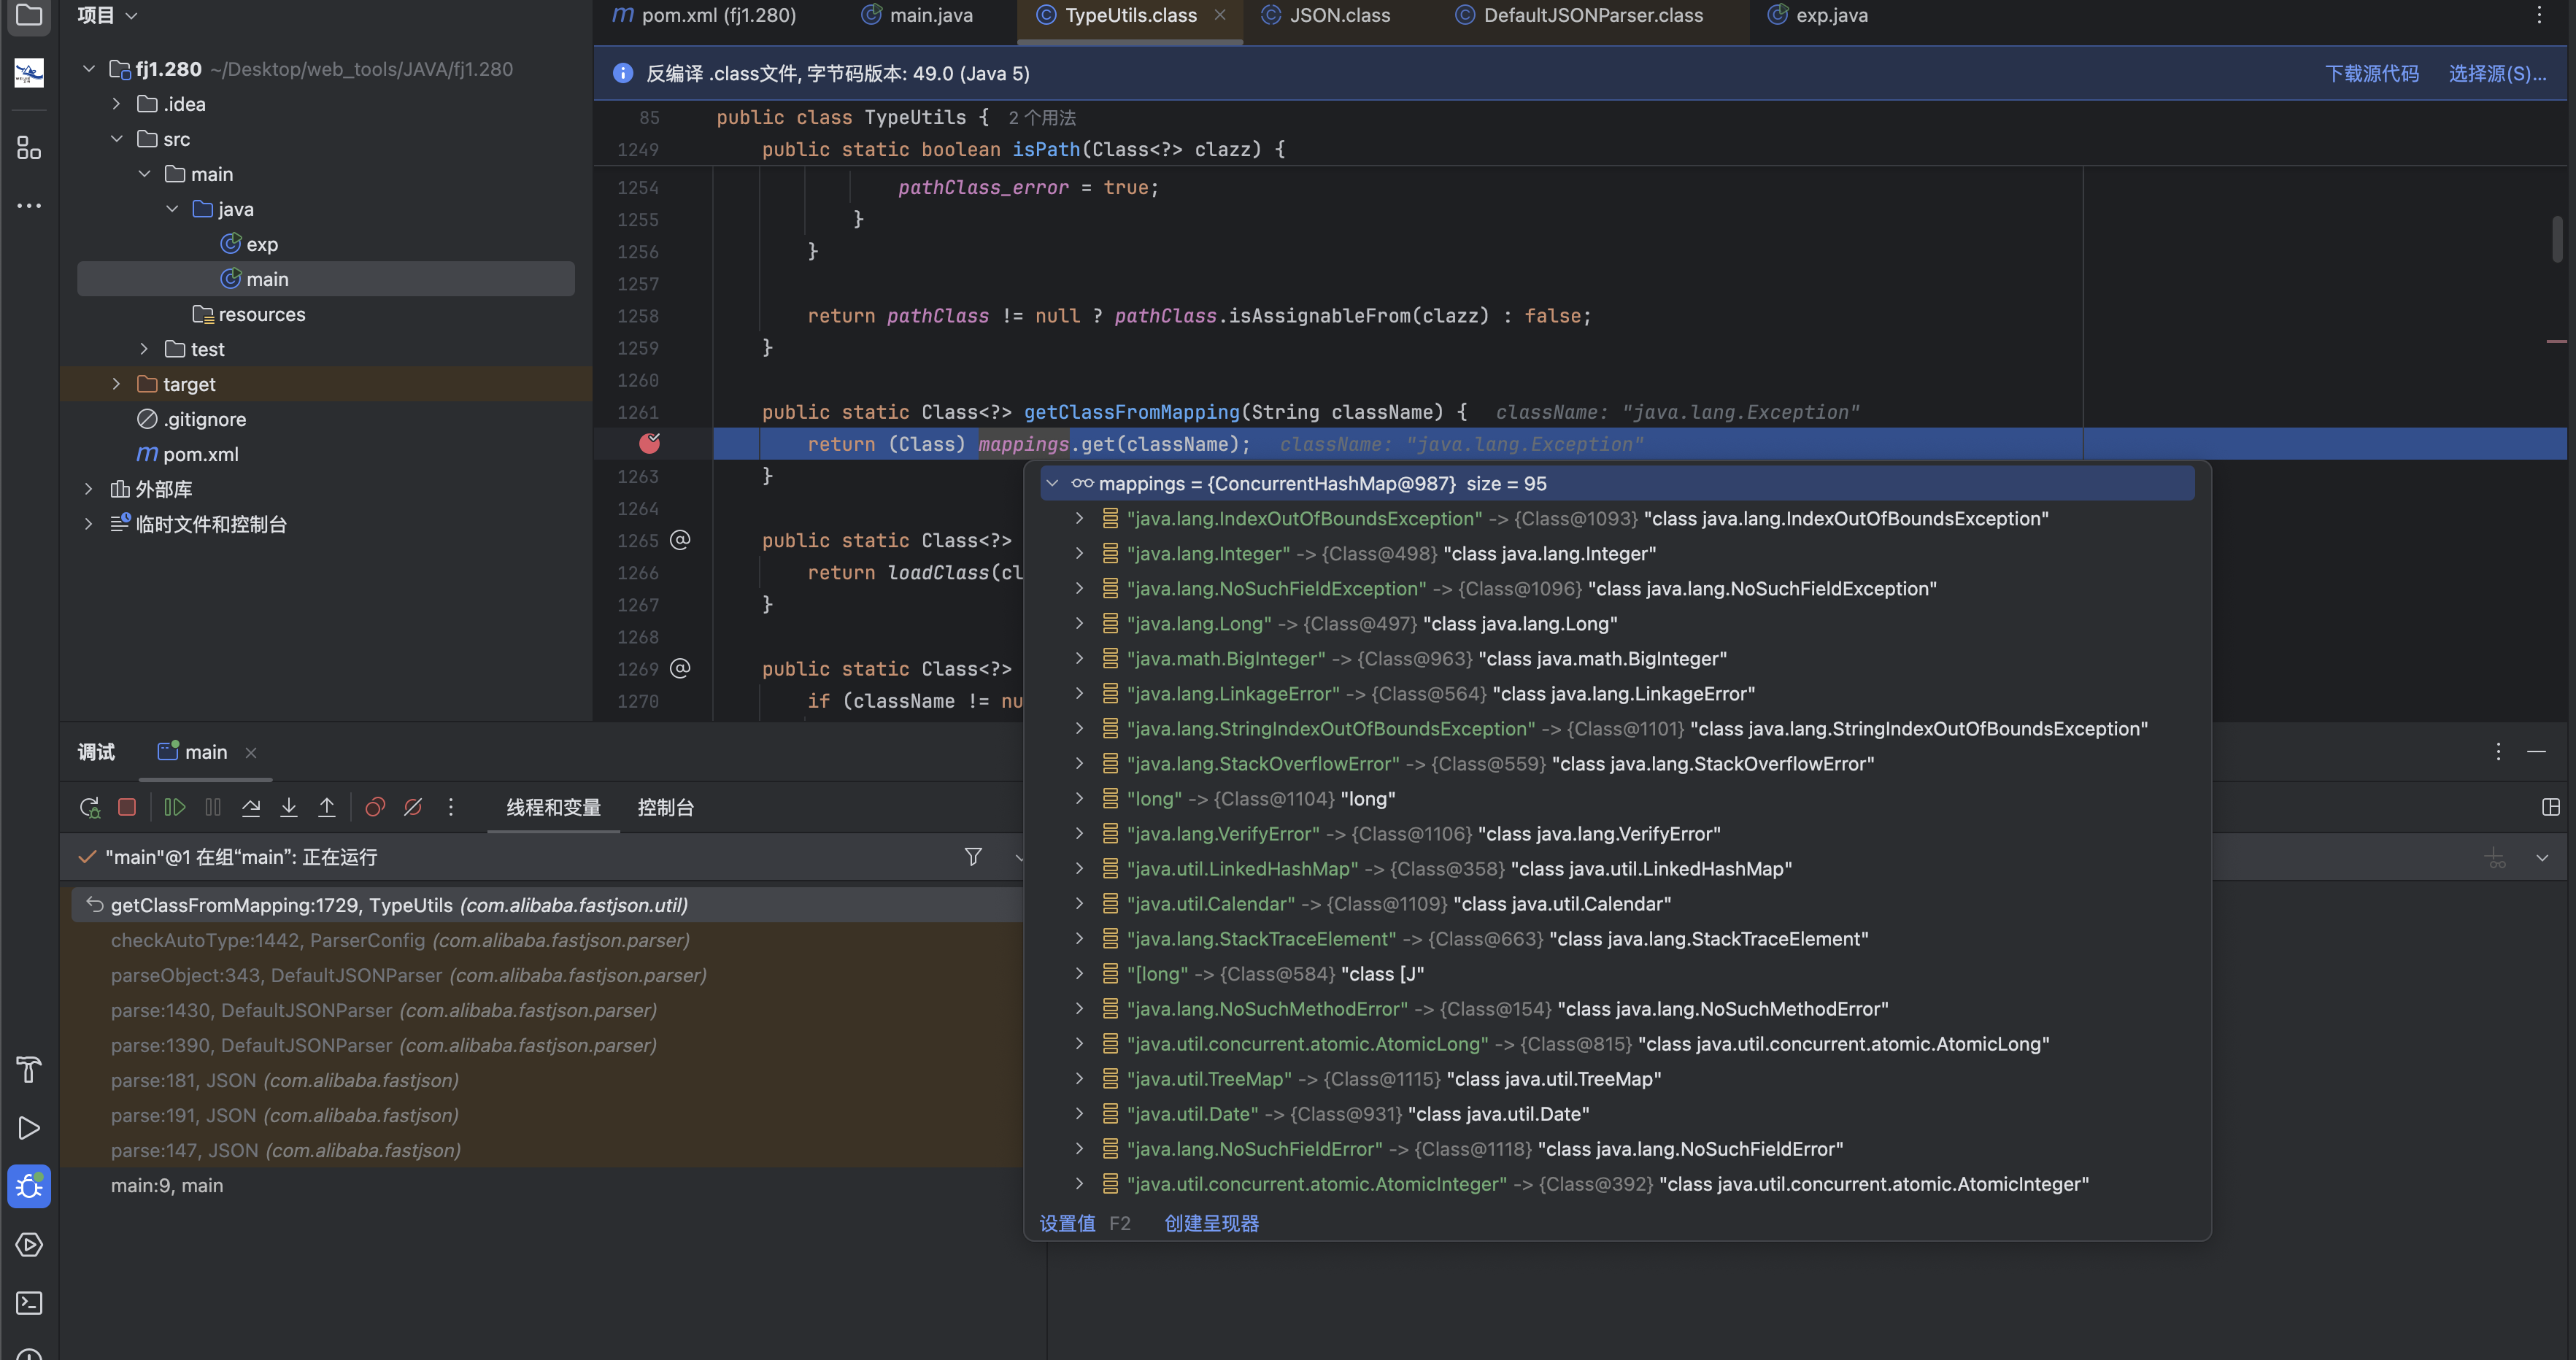
Task: Open the override gutter icon on line 1265
Action: (x=680, y=540)
